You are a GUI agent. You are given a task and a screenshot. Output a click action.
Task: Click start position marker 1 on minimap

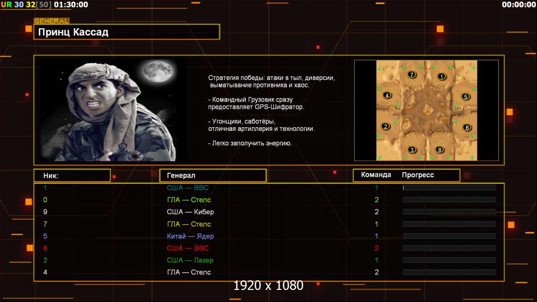pyautogui.click(x=442, y=77)
